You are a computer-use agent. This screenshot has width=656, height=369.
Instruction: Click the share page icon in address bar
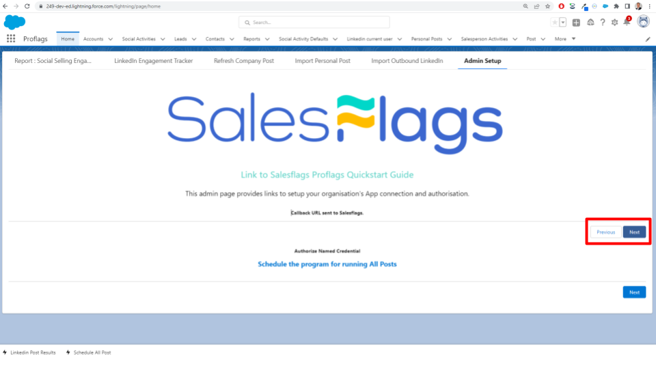(536, 6)
